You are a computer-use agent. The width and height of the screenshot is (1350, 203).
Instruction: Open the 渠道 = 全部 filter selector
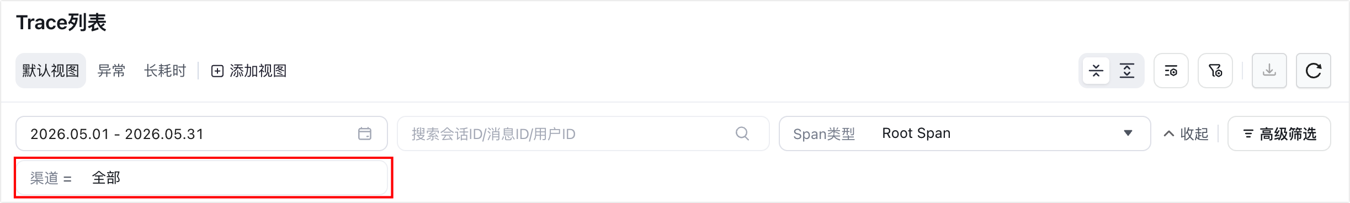pos(201,178)
